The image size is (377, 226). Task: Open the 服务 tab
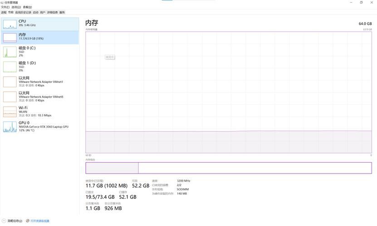(x=62, y=12)
